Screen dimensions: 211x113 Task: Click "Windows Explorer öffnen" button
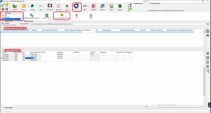click(62, 16)
